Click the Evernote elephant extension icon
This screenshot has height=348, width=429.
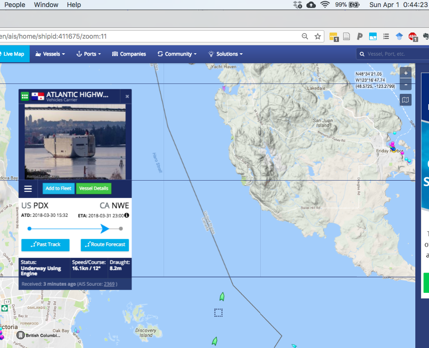click(426, 36)
